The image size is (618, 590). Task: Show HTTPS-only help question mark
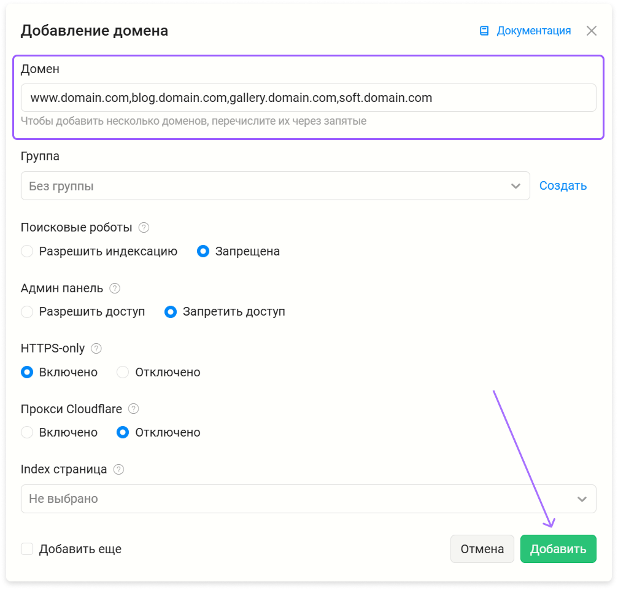[x=96, y=349]
